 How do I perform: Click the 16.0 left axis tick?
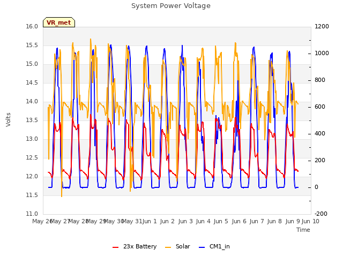click(32, 26)
